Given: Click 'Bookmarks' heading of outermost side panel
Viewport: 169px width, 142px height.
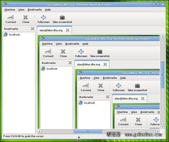Looking at the screenshot, I should pos(11,29).
